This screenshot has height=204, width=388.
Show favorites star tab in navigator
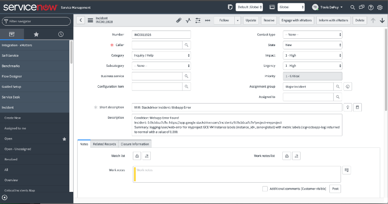click(x=36, y=34)
